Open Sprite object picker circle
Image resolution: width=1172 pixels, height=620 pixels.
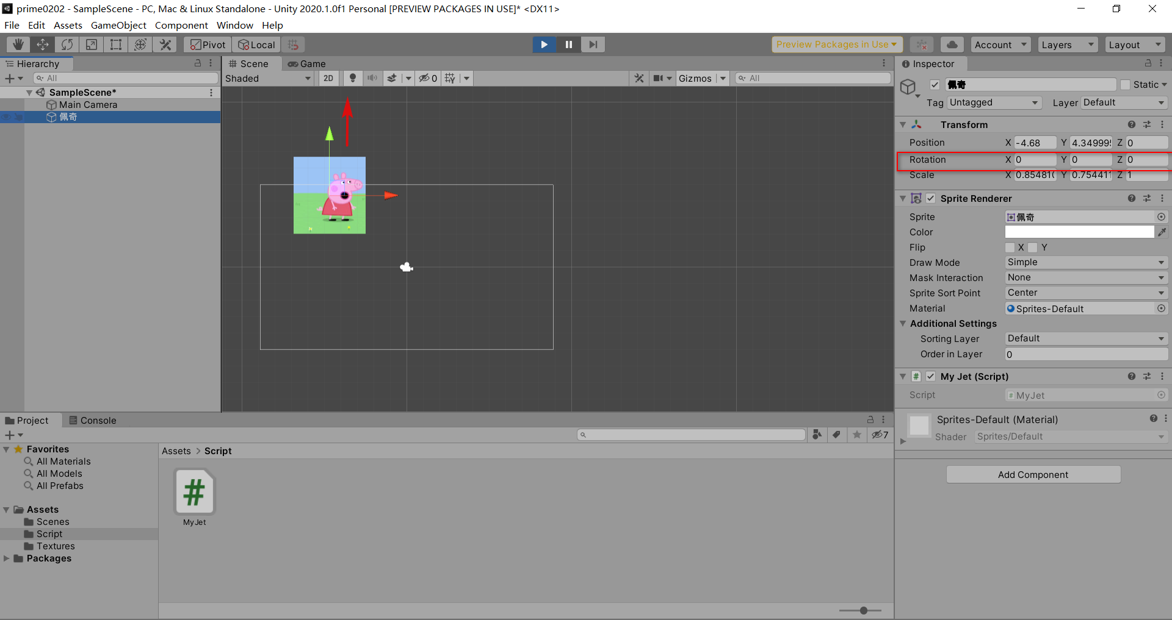(x=1161, y=216)
